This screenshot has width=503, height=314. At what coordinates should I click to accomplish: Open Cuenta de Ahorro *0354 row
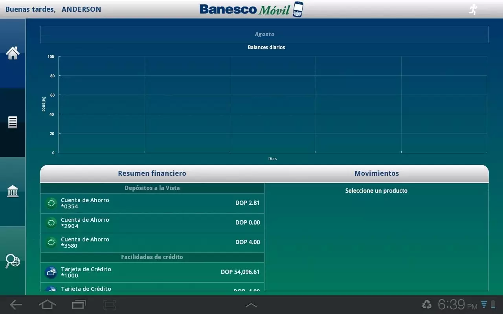pyautogui.click(x=152, y=203)
